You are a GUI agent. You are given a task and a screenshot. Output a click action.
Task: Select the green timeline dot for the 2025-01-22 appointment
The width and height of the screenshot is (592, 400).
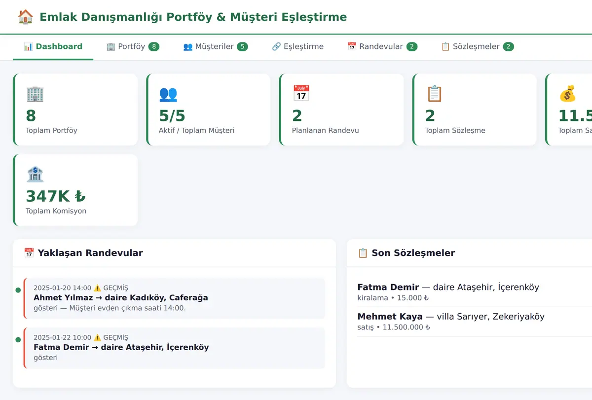click(18, 339)
